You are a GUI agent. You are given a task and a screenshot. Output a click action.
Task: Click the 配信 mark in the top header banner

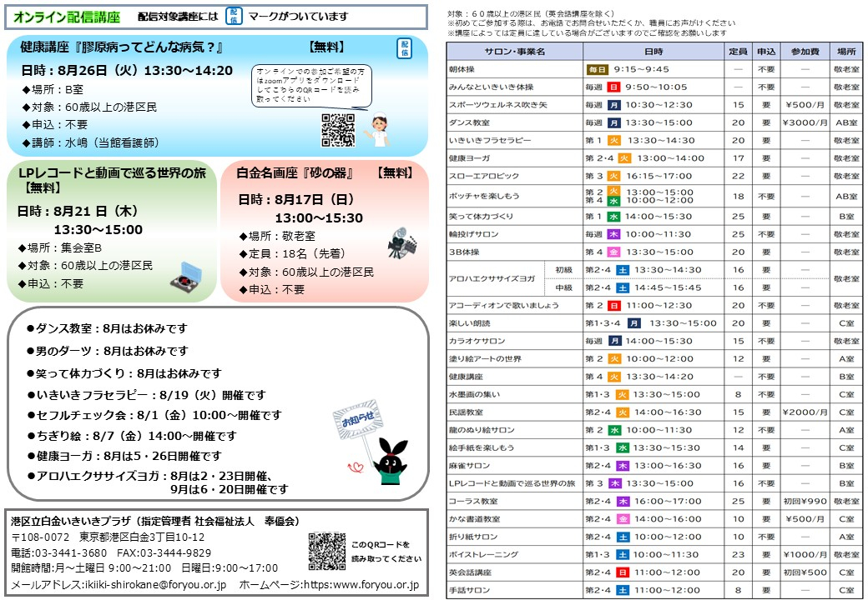tap(234, 16)
